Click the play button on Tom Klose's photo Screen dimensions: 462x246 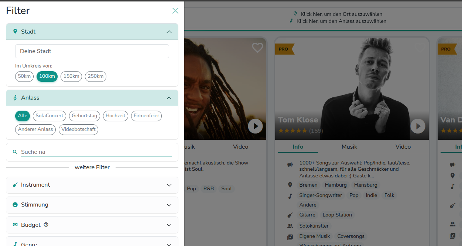(x=418, y=126)
